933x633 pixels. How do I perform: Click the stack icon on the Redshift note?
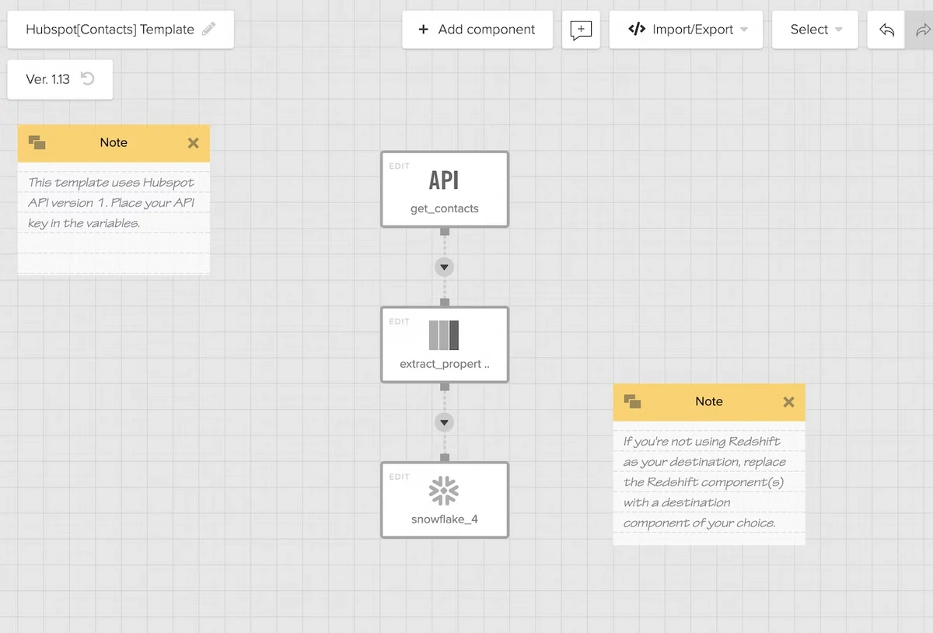(x=632, y=401)
